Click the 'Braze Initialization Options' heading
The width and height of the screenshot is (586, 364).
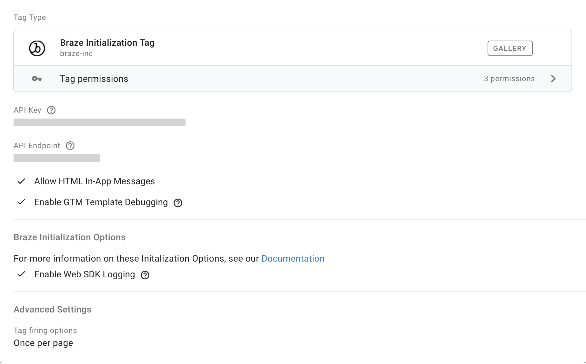pyautogui.click(x=69, y=237)
